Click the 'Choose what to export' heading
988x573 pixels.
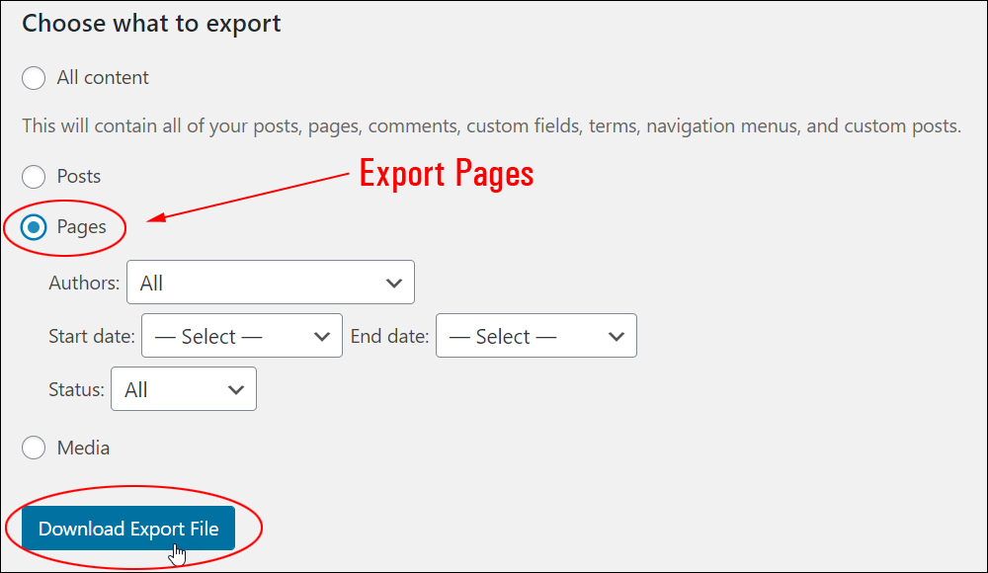pos(151,24)
